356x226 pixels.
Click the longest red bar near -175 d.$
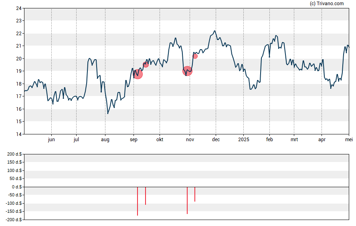[x=138, y=201]
